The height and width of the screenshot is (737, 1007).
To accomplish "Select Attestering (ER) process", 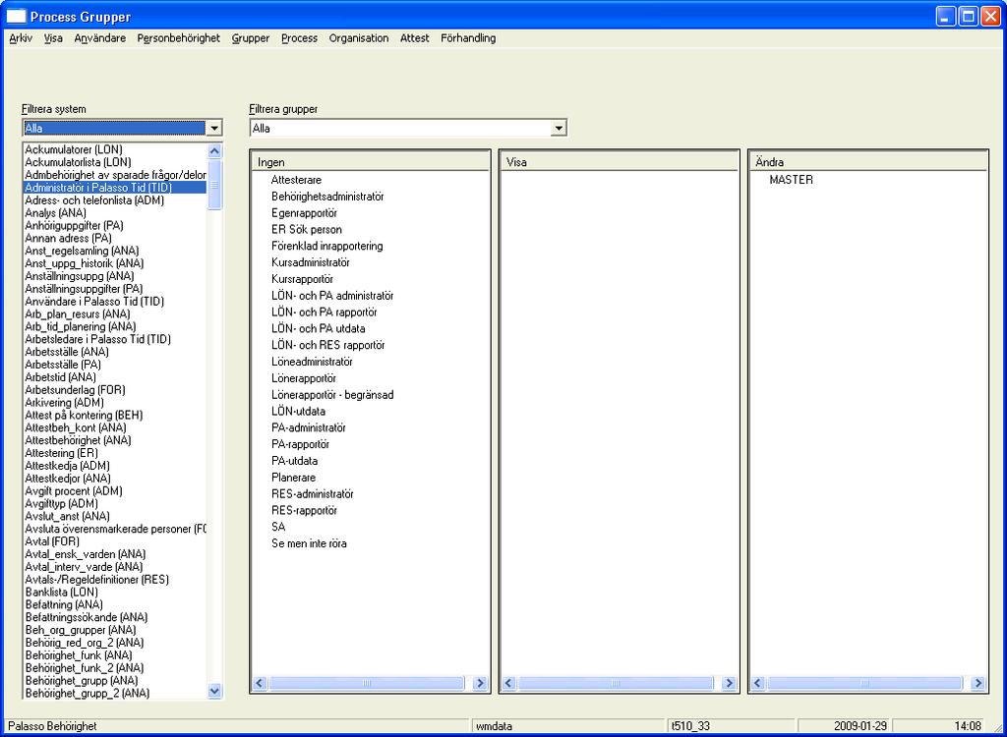I will (61, 453).
